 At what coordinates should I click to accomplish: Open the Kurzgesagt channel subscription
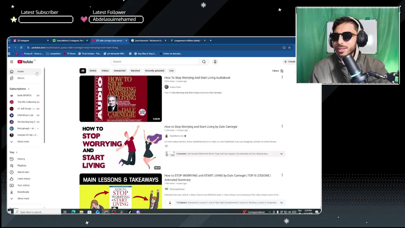coord(24,129)
